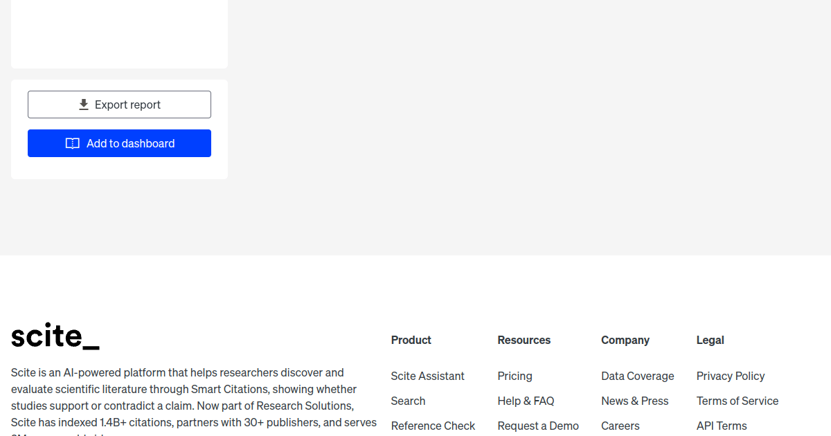Click the Add to dashboard button
This screenshot has width=831, height=436.
click(x=119, y=143)
